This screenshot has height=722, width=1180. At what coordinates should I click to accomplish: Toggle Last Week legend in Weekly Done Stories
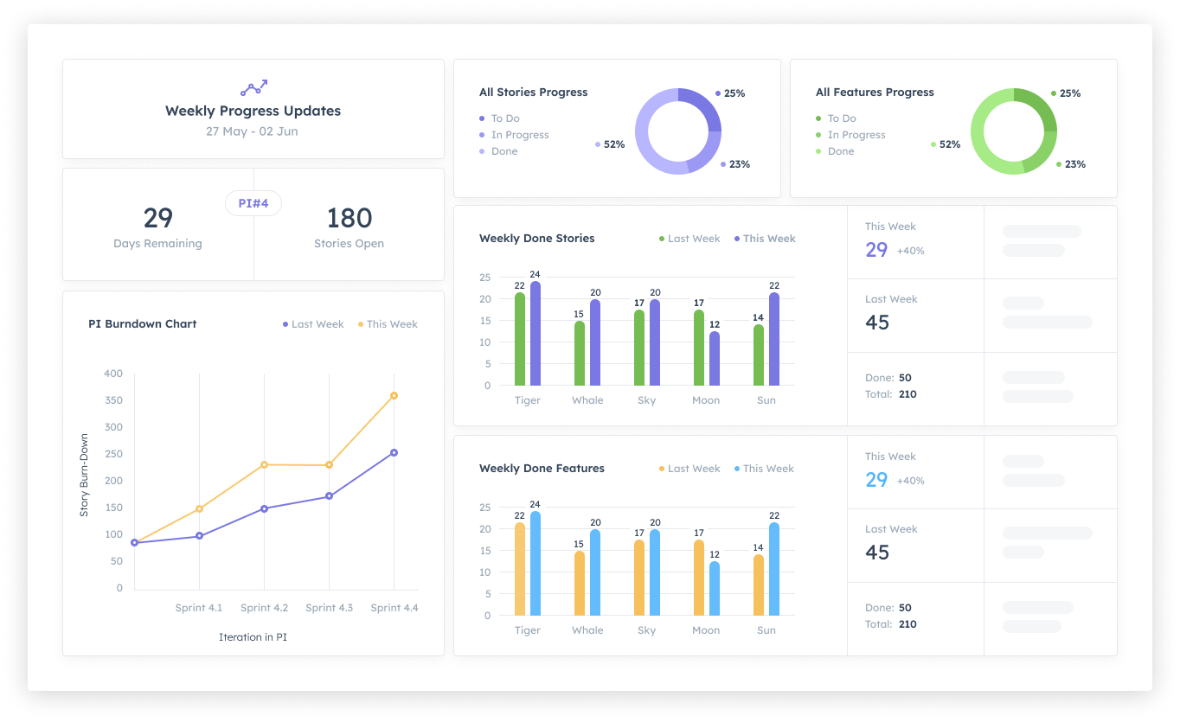689,239
